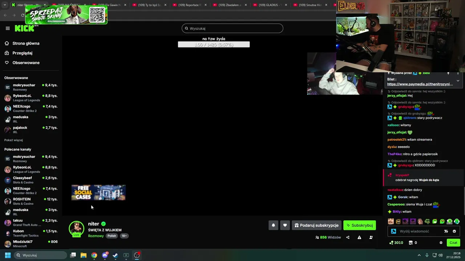
Task: Click username krysp in reward message
Action: coord(402,175)
